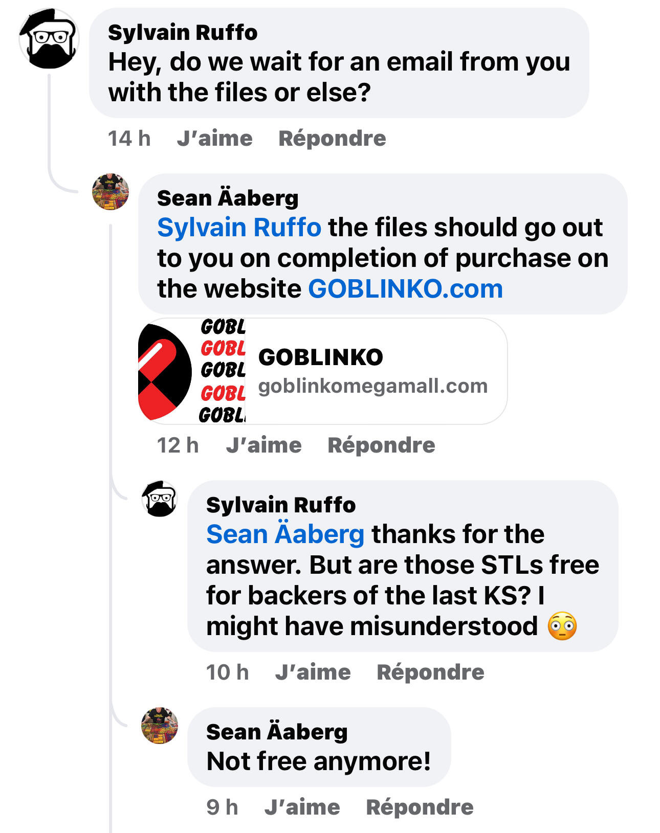Open Sean Äaberg's name above 'Not free anymore!'
660x833 pixels.
coord(277,732)
